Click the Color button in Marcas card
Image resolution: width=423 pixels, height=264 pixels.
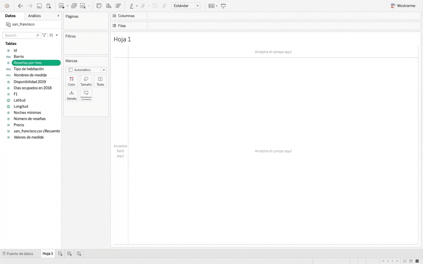pyautogui.click(x=72, y=81)
